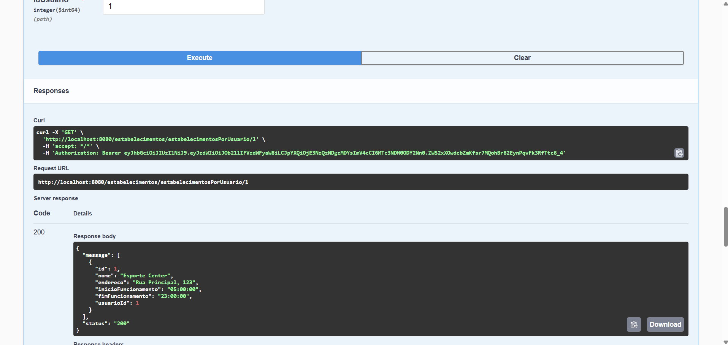Image resolution: width=728 pixels, height=345 pixels.
Task: Click the Code column header
Action: point(41,213)
